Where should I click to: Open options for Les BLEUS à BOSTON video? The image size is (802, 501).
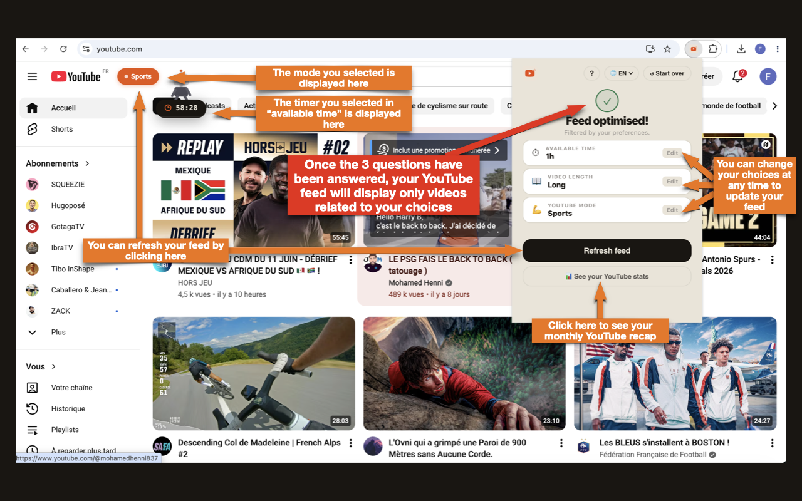(x=772, y=443)
